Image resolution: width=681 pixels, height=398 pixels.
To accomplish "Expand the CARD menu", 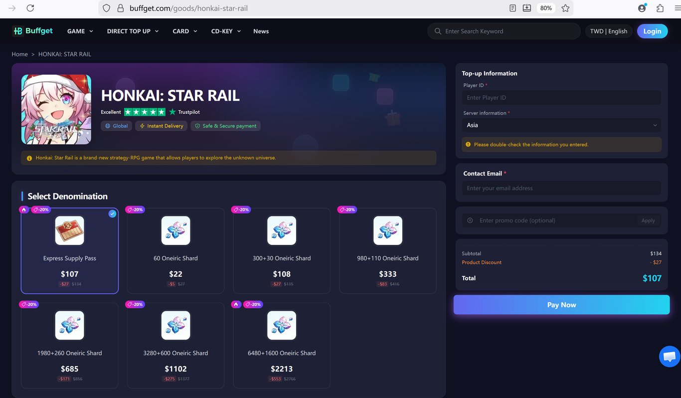I will click(x=185, y=31).
